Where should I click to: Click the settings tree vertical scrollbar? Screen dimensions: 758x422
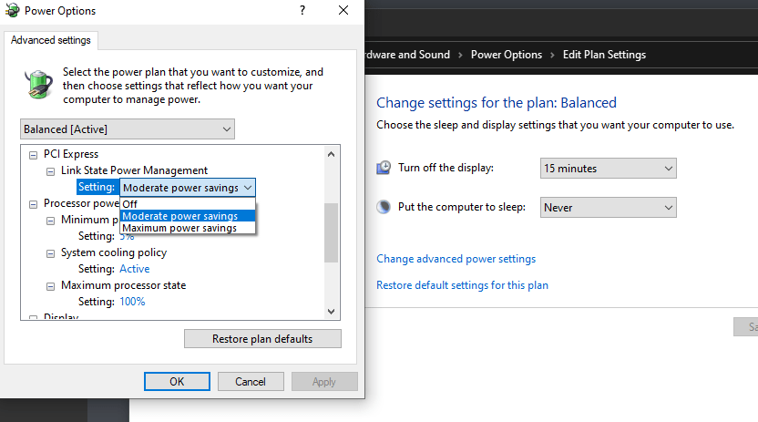[332, 232]
